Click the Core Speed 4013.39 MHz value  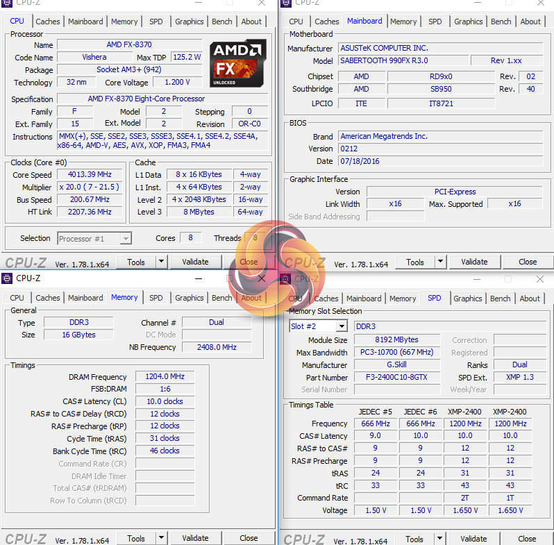(x=90, y=174)
